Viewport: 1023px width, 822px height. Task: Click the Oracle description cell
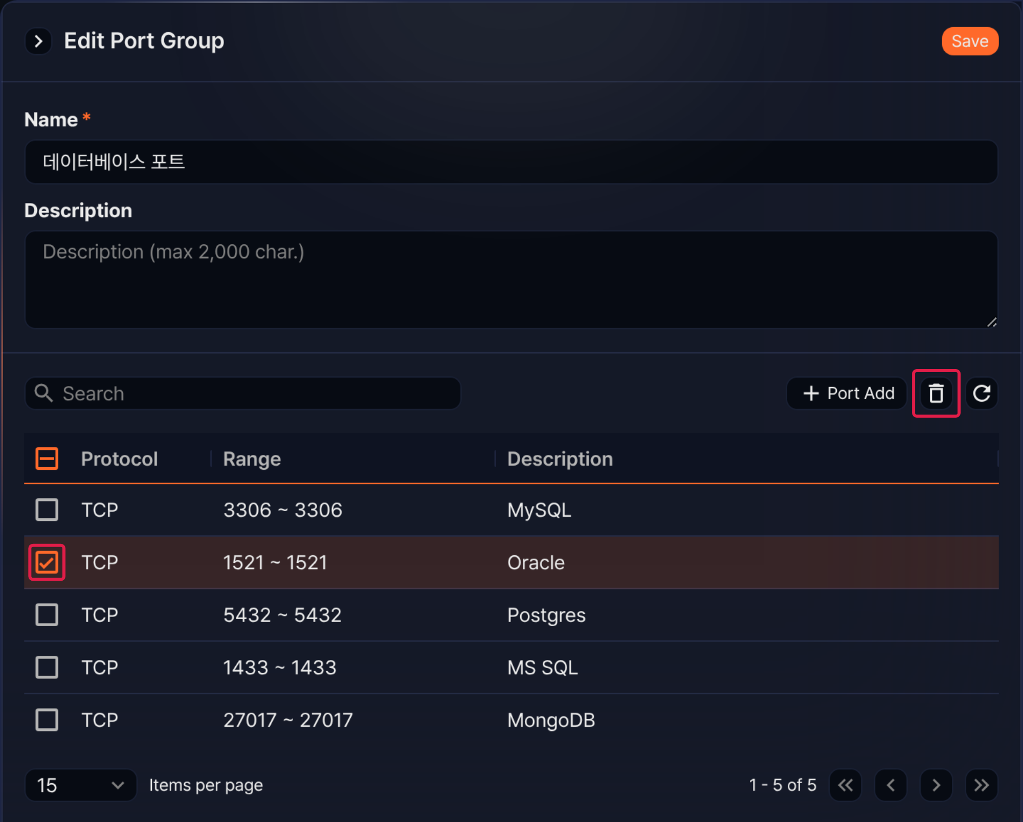click(536, 563)
